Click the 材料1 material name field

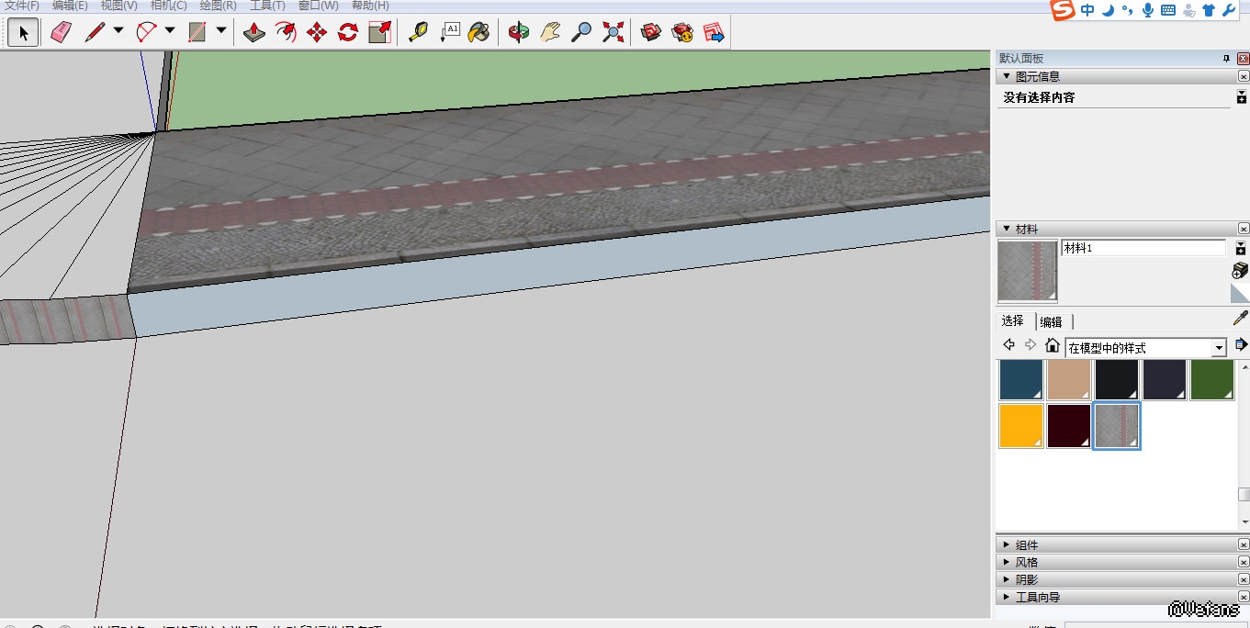[1143, 248]
